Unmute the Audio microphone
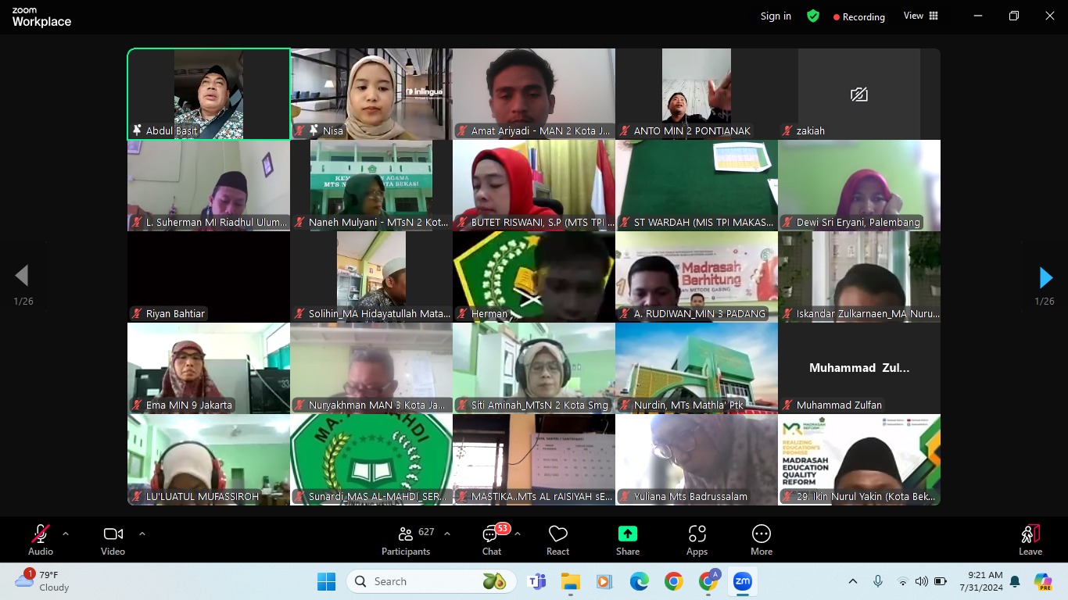The width and height of the screenshot is (1068, 600). click(41, 540)
